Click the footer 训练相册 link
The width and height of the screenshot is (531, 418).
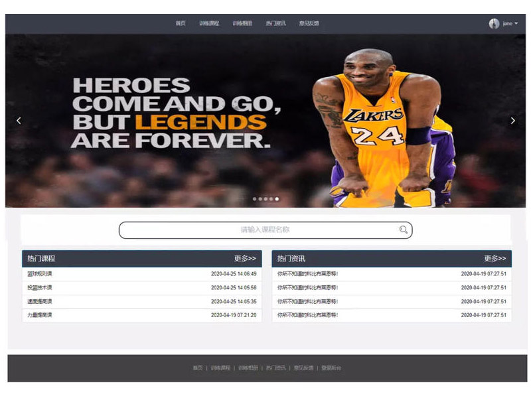tap(248, 368)
